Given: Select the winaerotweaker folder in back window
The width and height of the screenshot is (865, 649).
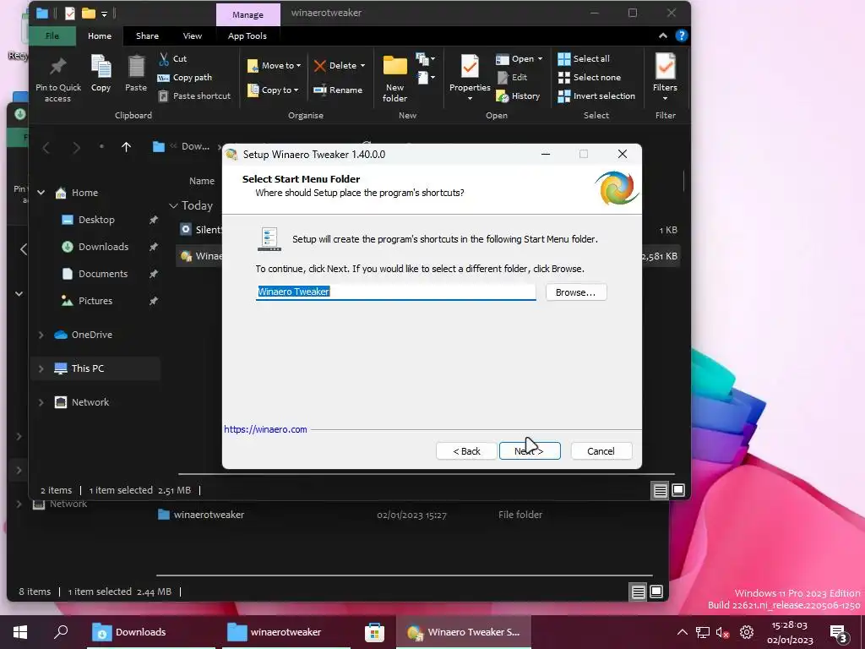Looking at the screenshot, I should click(x=209, y=515).
